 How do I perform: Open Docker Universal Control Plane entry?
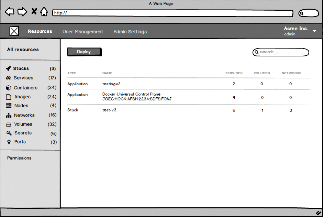[188, 97]
